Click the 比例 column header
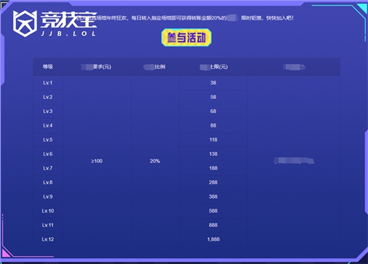This screenshot has height=264, width=368. [155, 67]
